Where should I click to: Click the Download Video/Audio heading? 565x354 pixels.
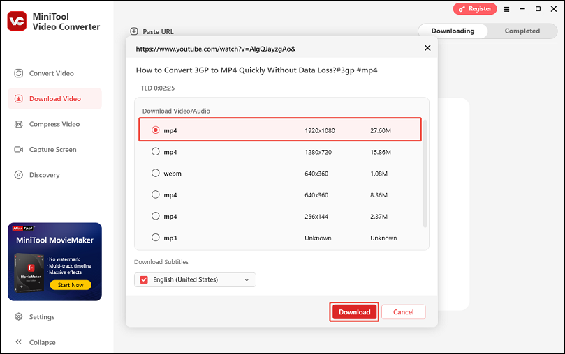point(176,111)
